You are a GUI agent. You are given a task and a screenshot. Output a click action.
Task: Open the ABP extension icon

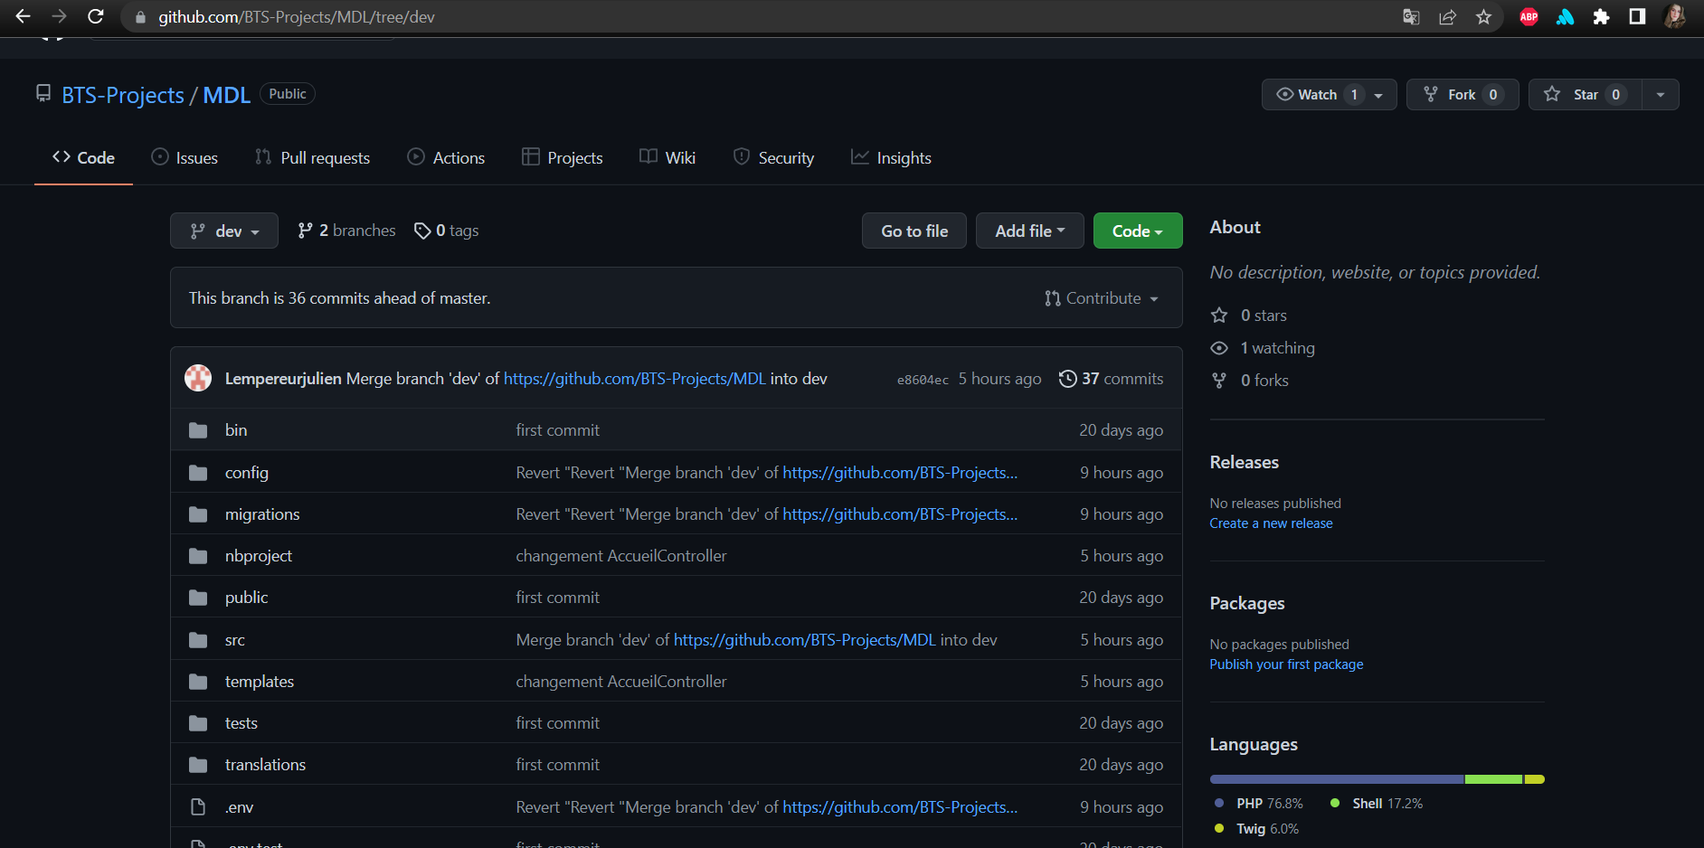[1529, 16]
